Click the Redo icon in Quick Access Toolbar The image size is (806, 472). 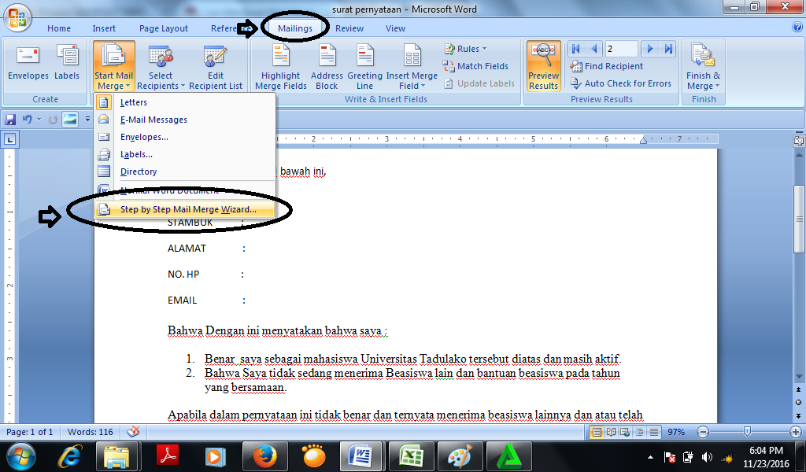53,120
